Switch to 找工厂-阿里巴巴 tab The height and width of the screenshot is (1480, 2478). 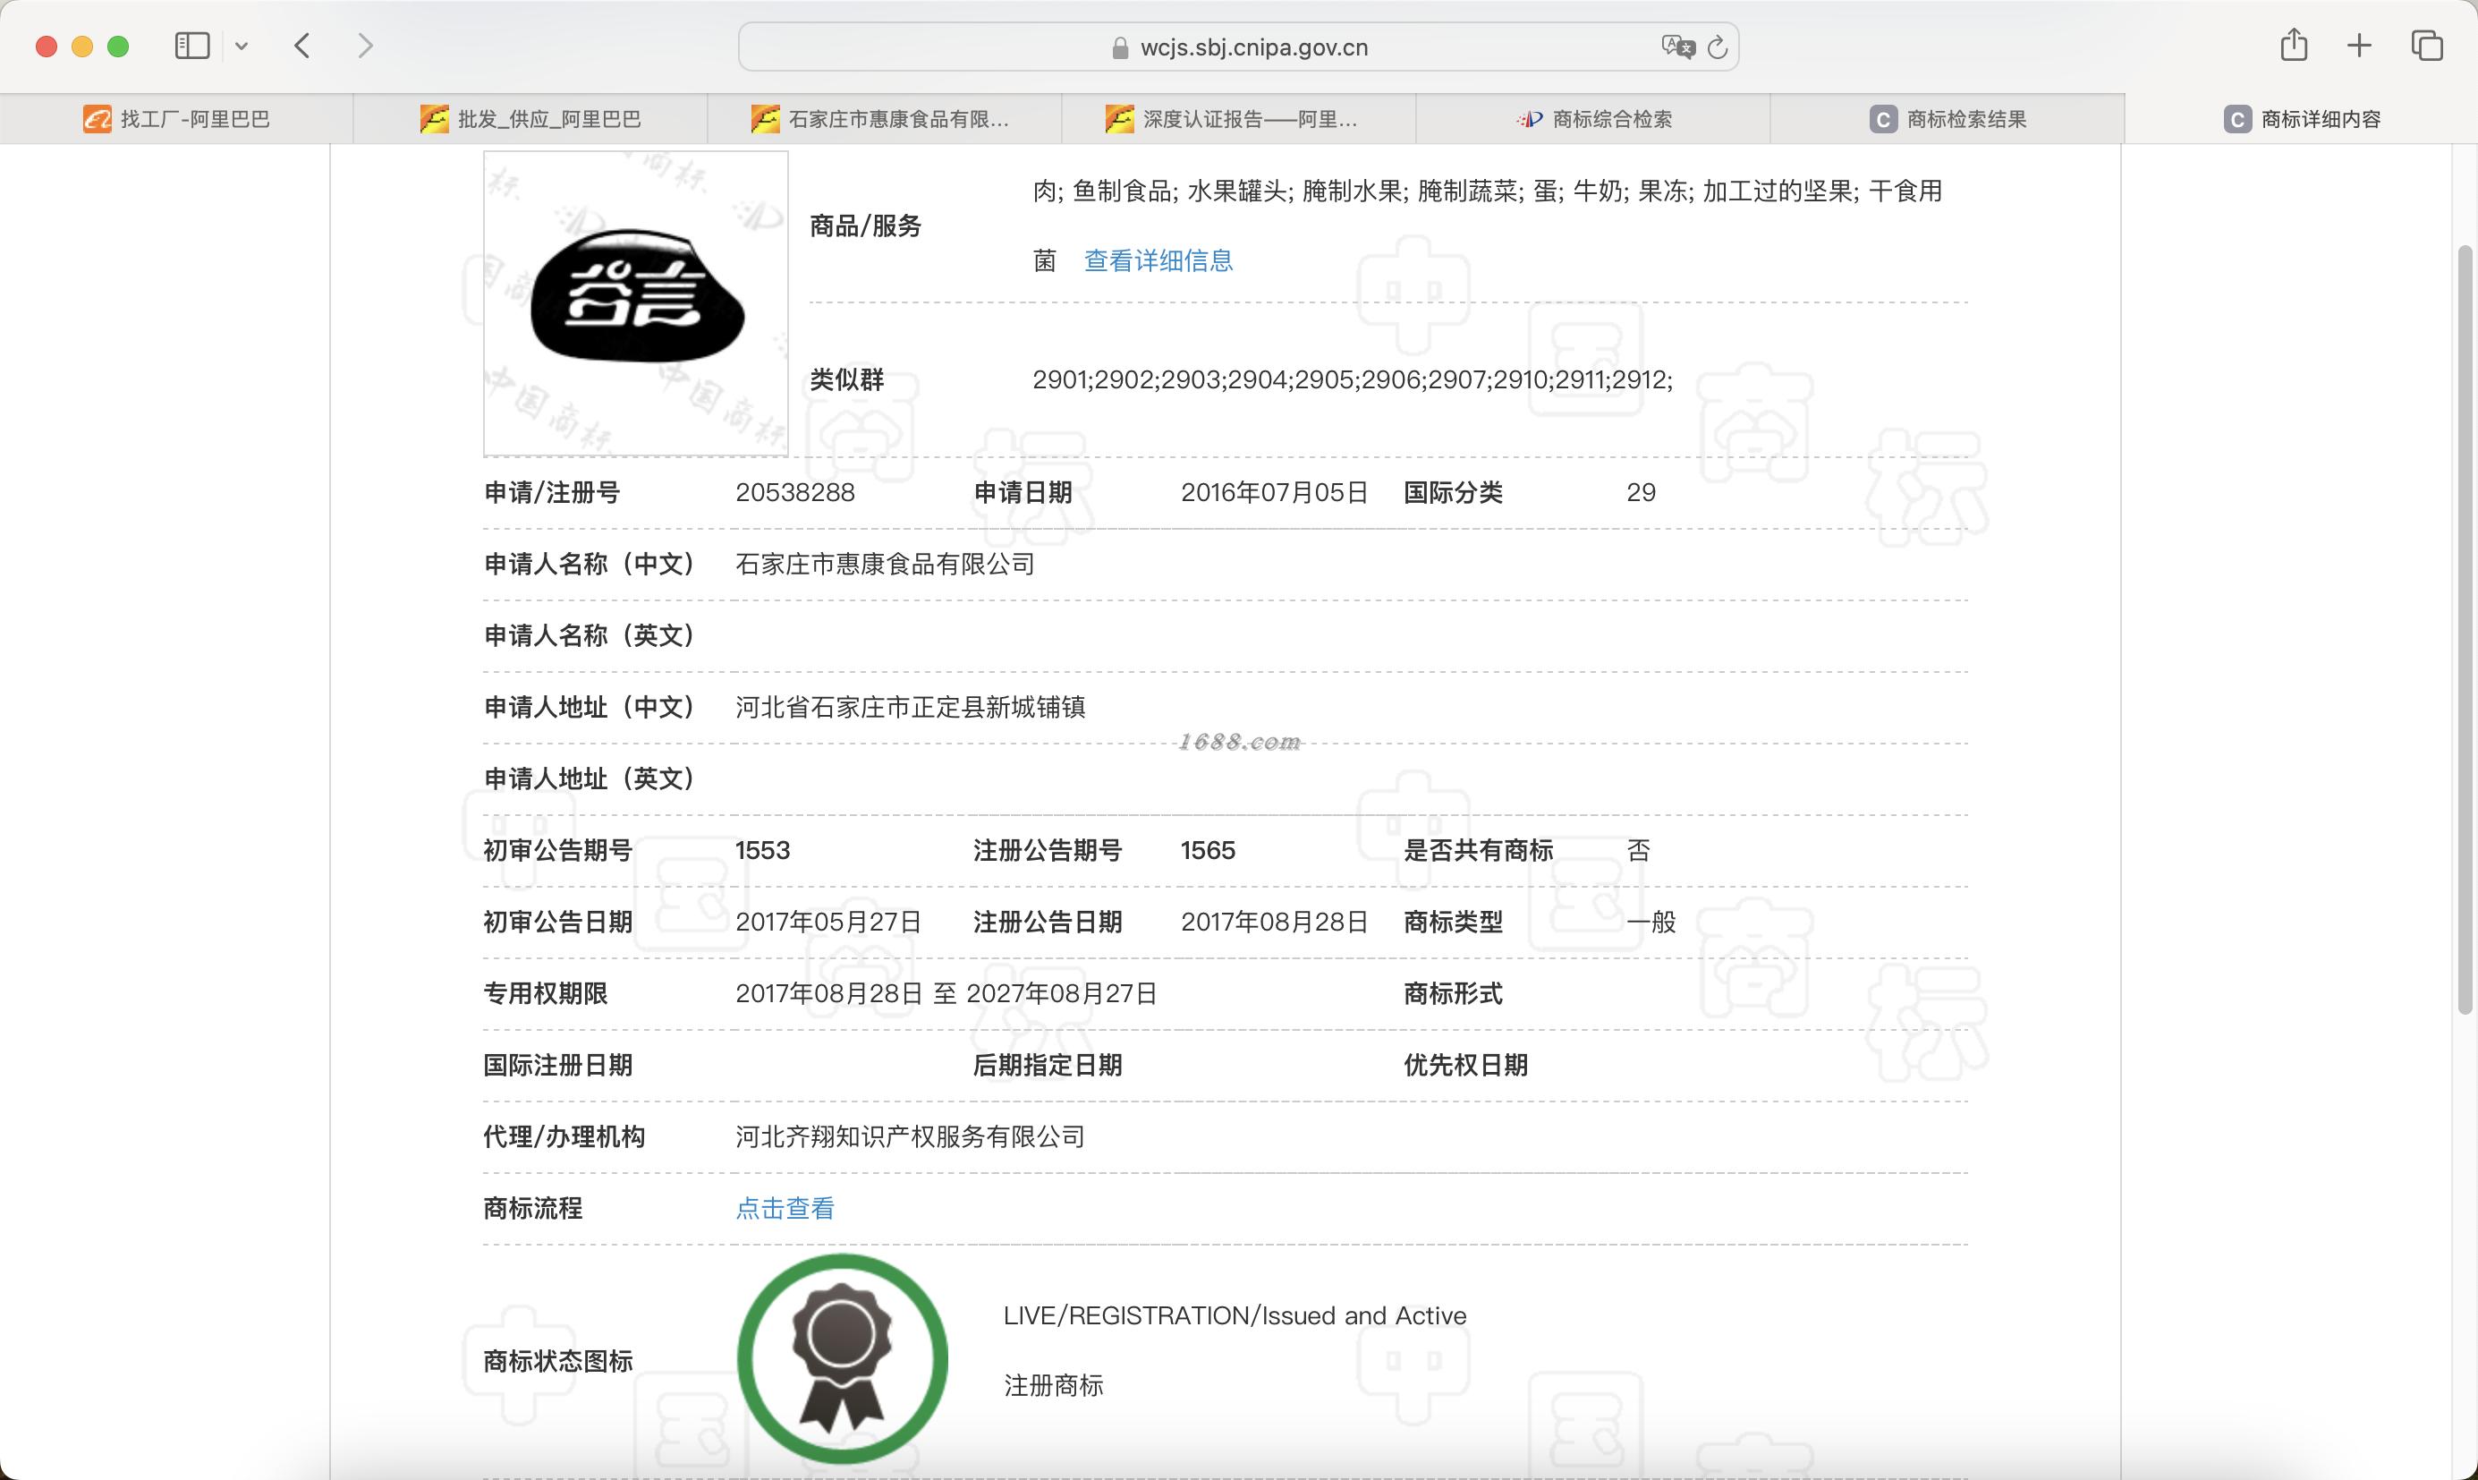pos(176,120)
